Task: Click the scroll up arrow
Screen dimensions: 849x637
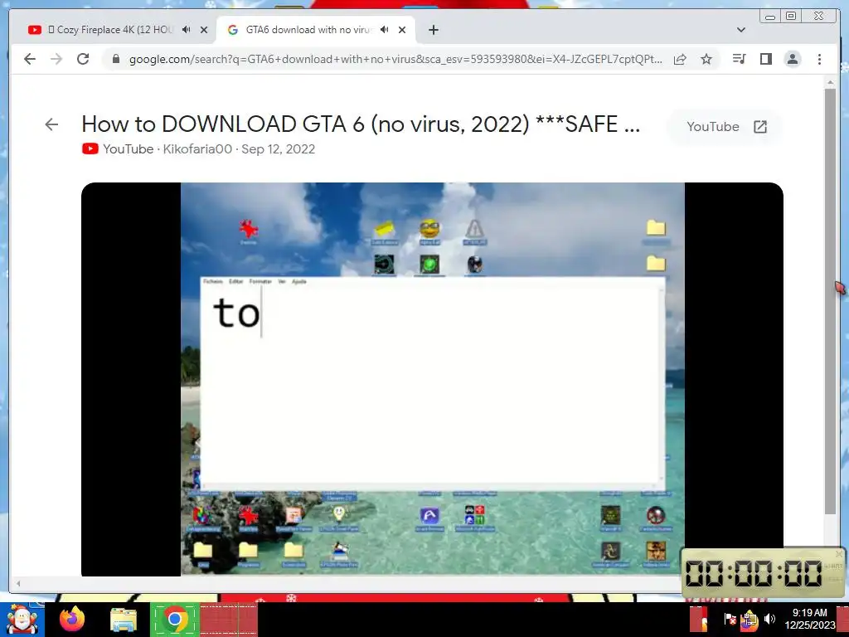Action: pyautogui.click(x=830, y=82)
